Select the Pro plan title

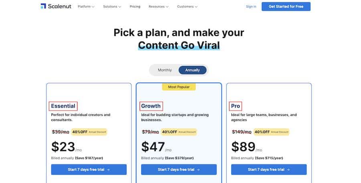(235, 106)
